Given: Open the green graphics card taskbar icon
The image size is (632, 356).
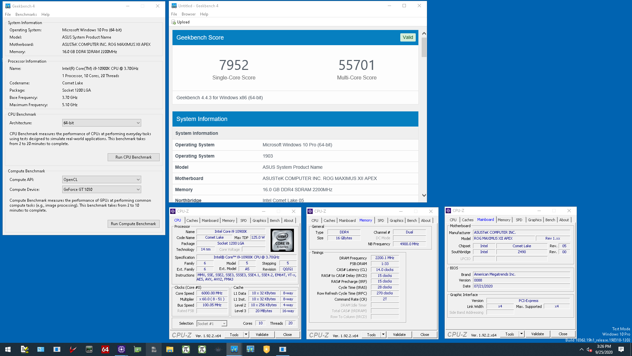Looking at the screenshot, I should tap(137, 349).
